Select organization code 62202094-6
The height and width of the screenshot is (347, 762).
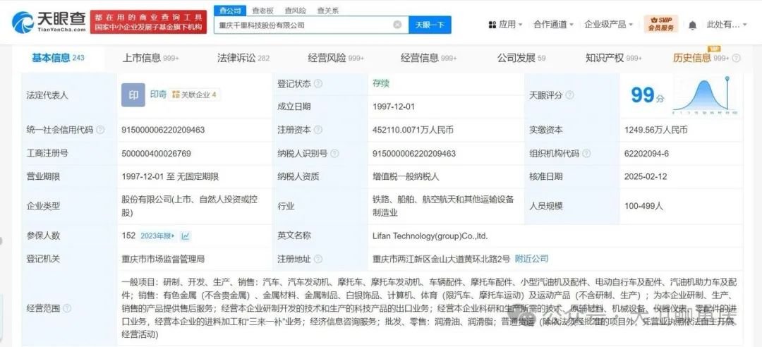point(647,154)
